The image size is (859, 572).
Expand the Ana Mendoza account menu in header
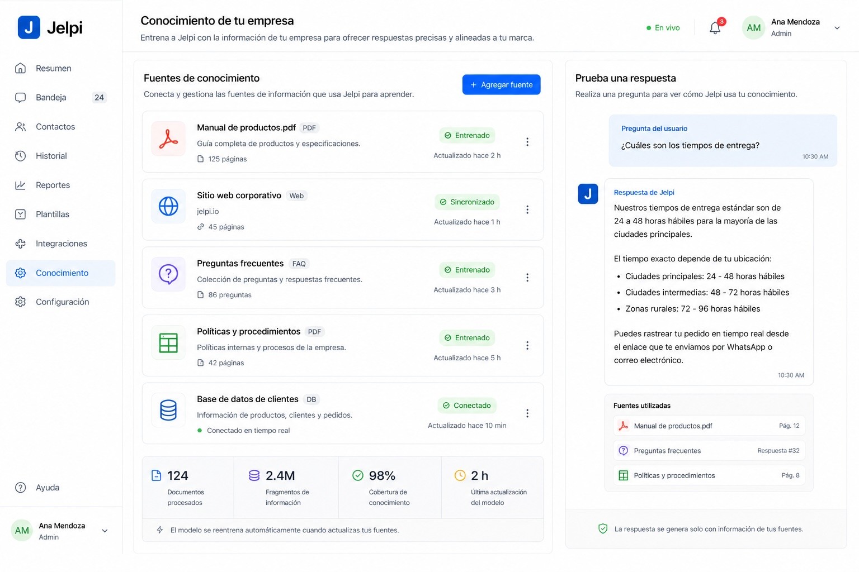(837, 28)
